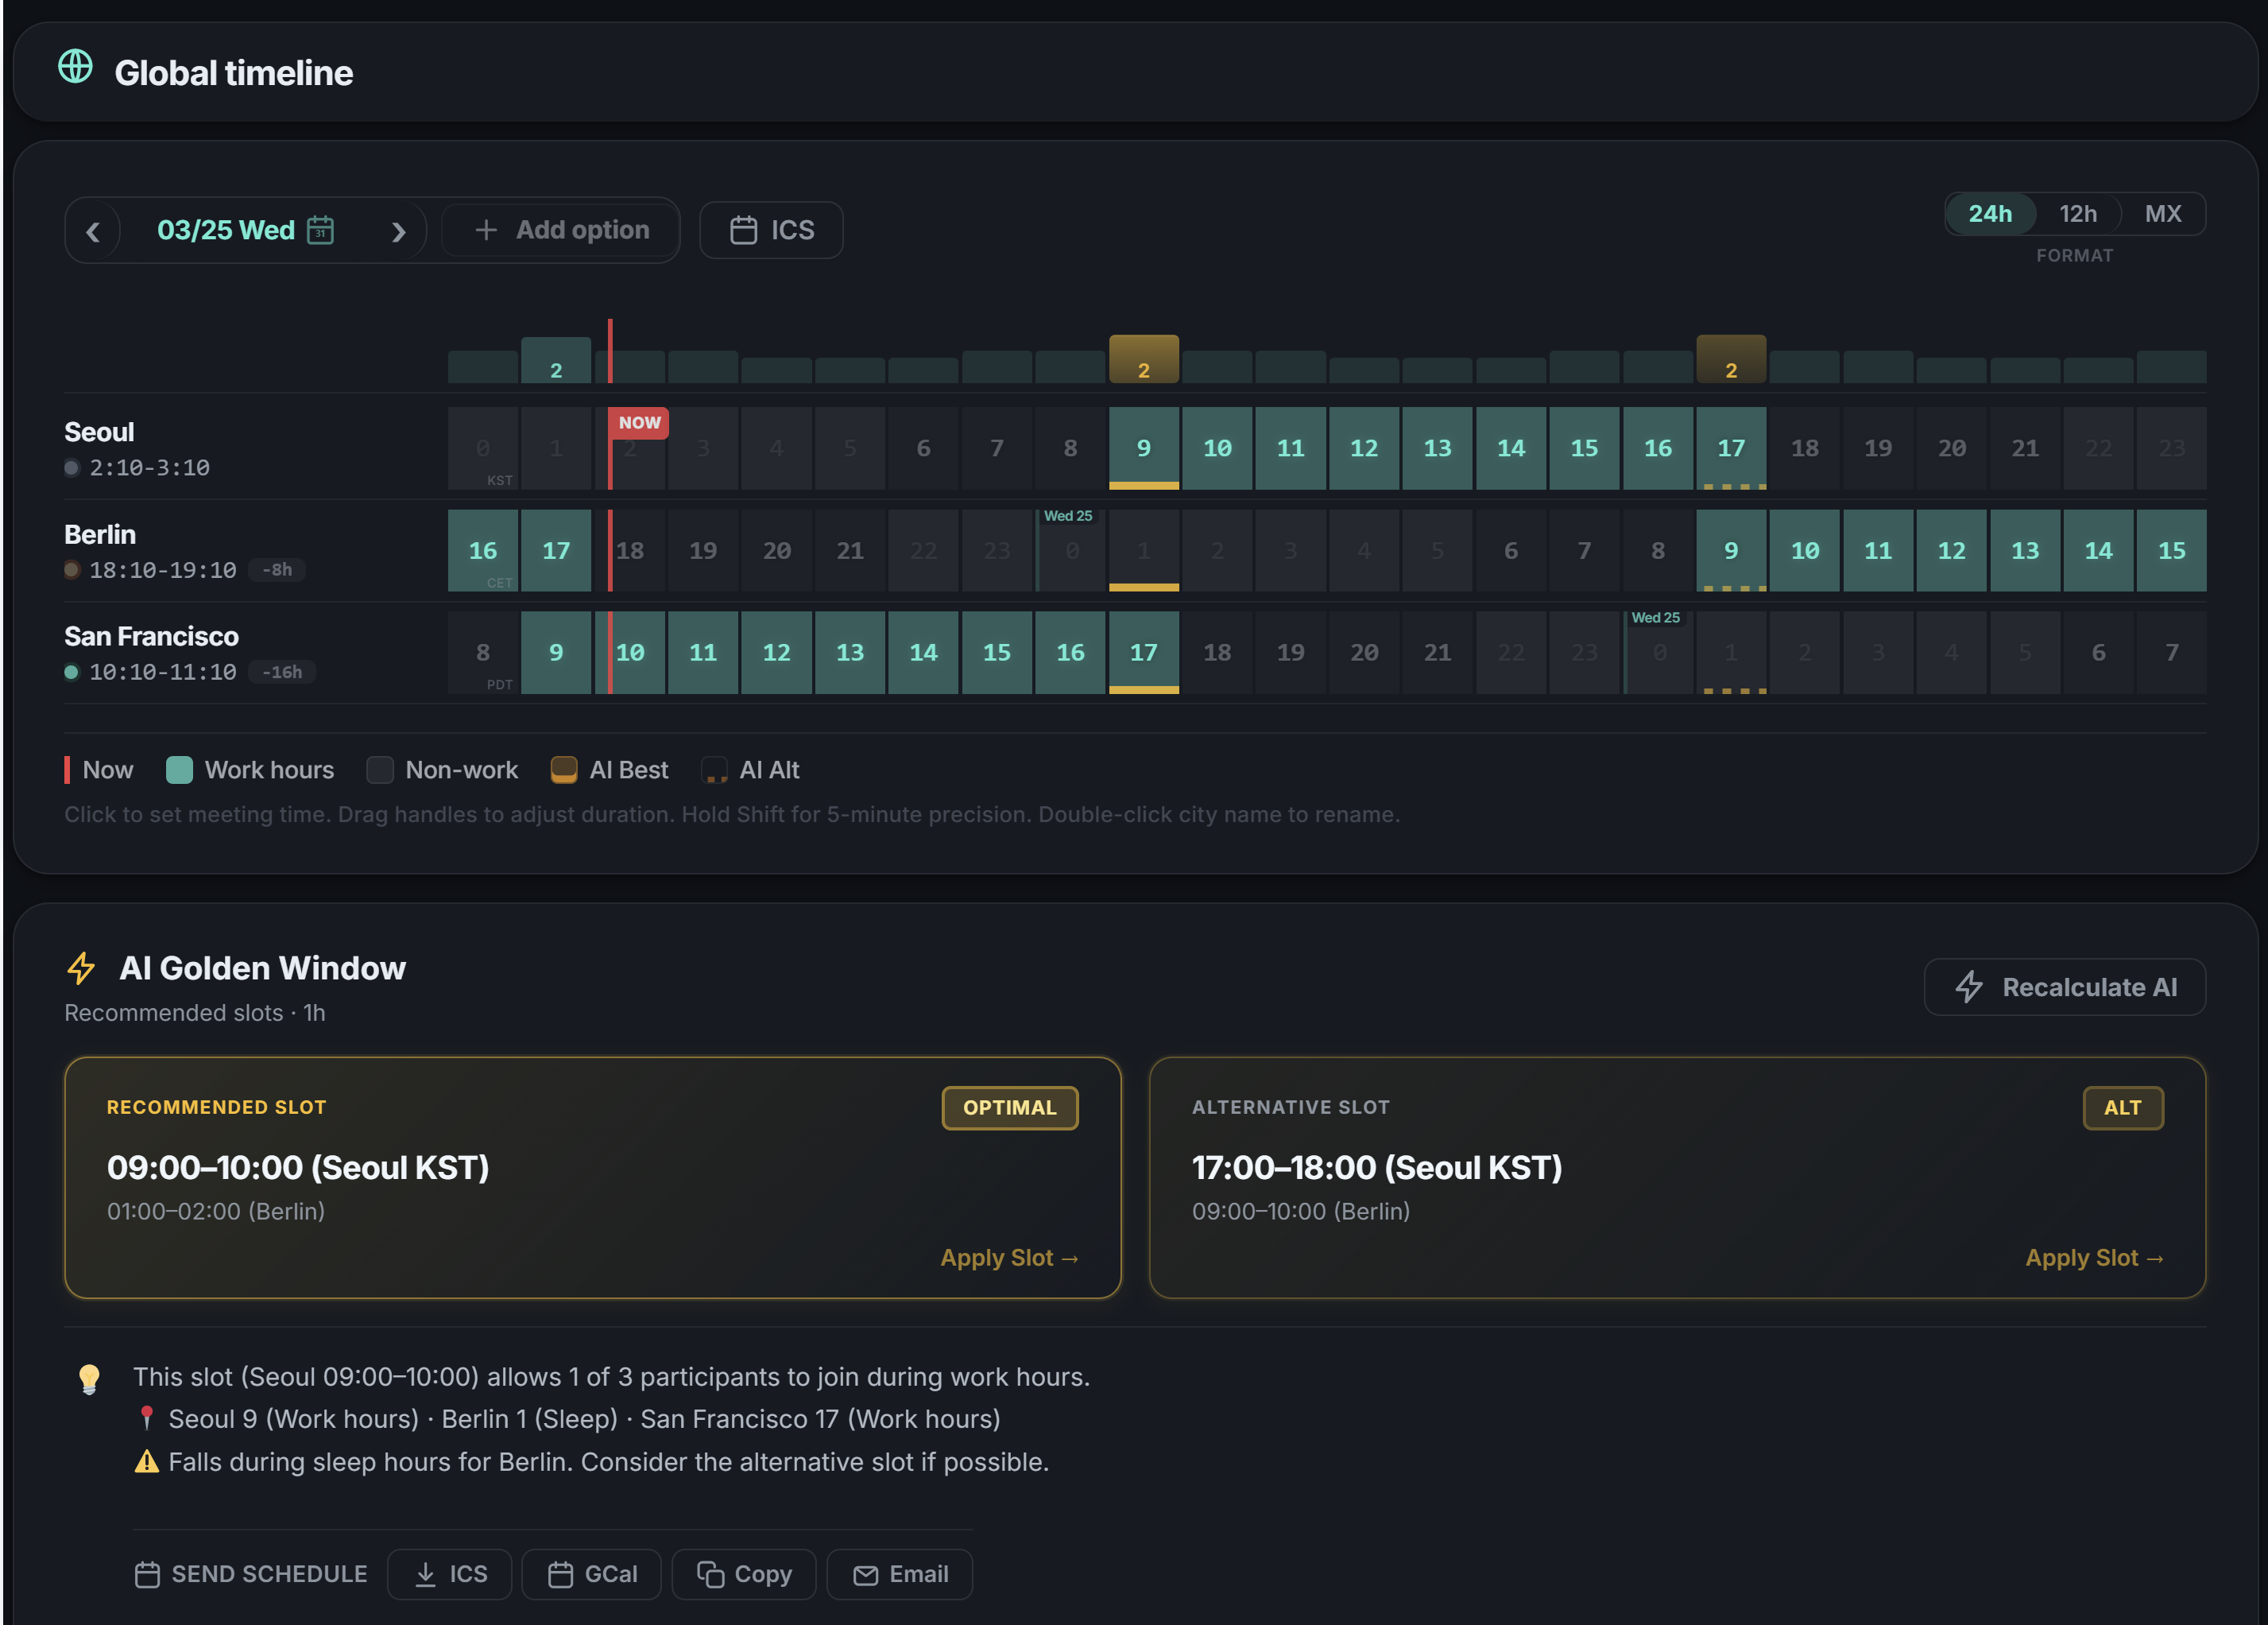Open GCal from the bottom action bar
The height and width of the screenshot is (1625, 2268).
point(591,1573)
